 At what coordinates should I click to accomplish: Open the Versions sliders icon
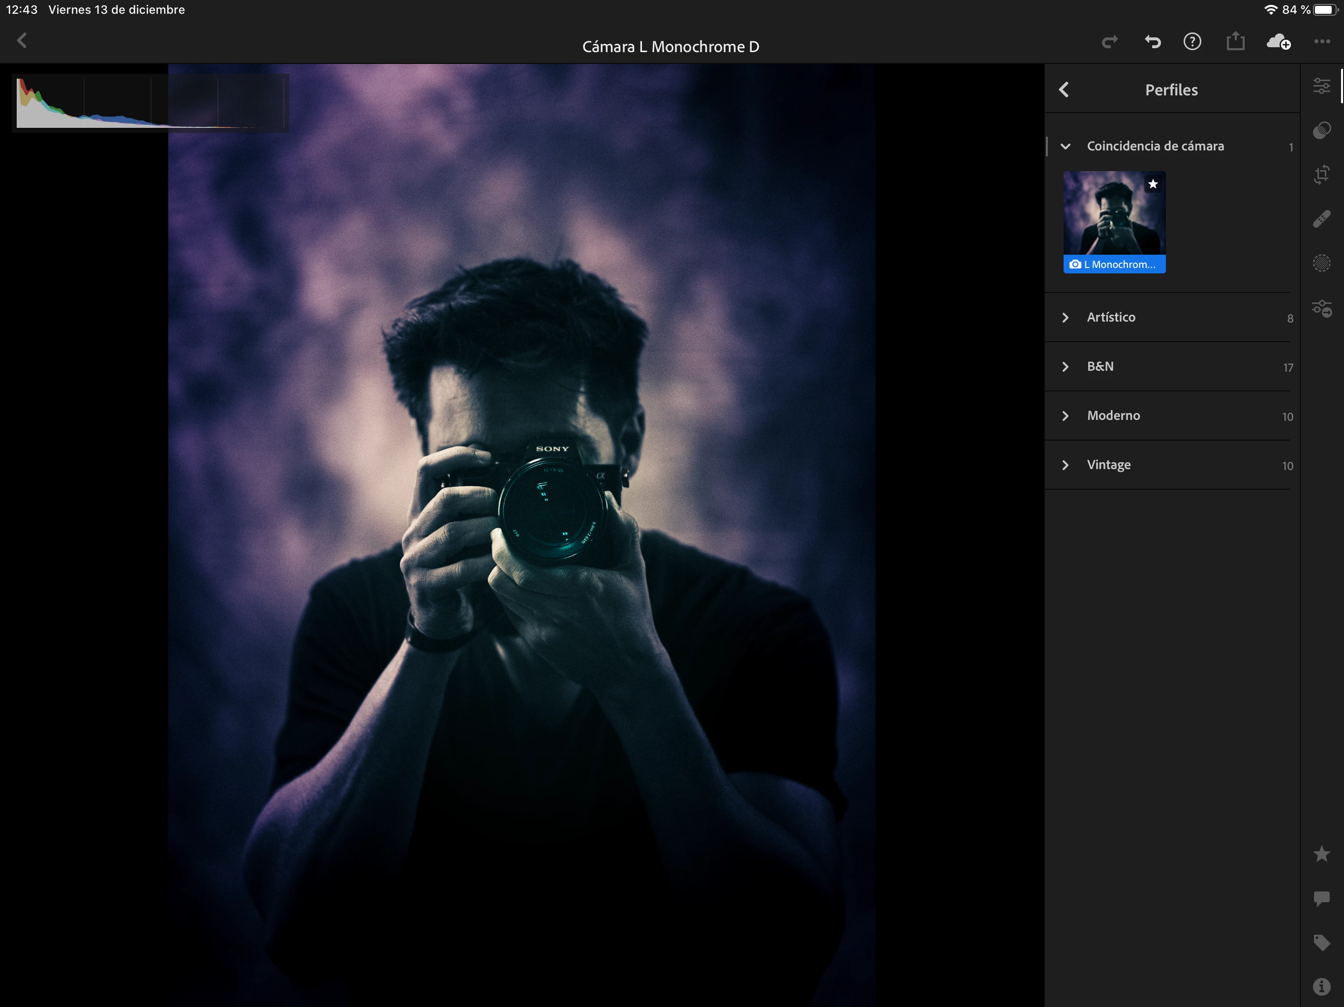click(1321, 308)
